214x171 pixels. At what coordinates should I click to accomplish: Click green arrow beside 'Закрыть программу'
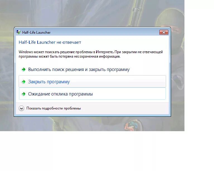[24, 82]
